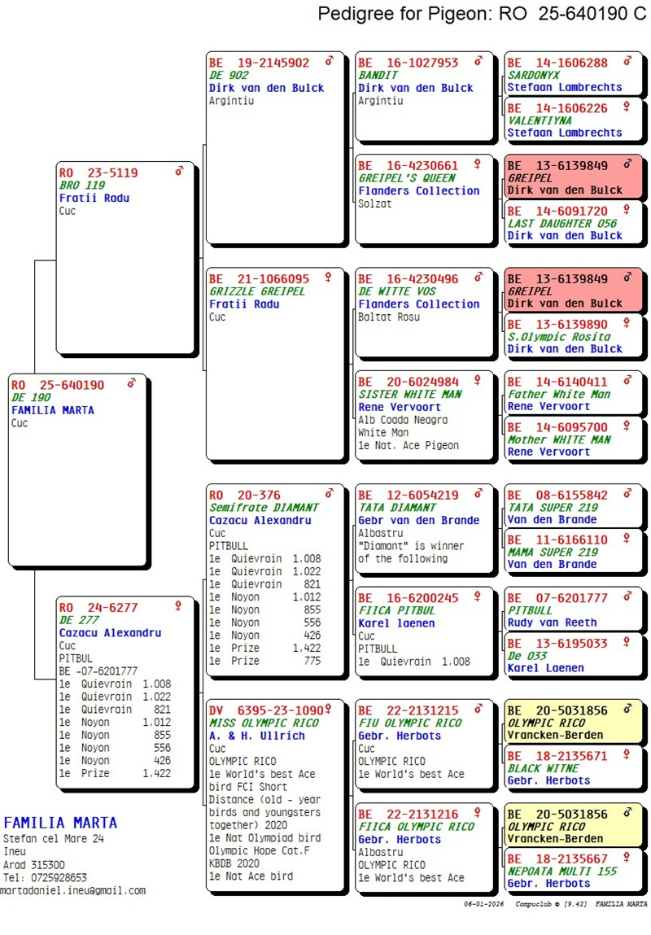Image resolution: width=651 pixels, height=935 pixels.
Task: Click owner Rene Vervoort under Father White Man
Action: tap(548, 406)
